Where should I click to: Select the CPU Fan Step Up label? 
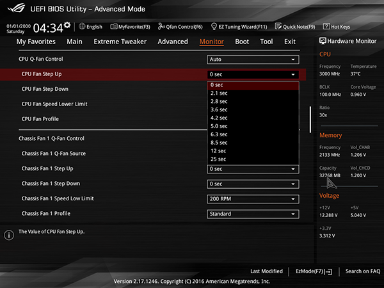(42, 74)
